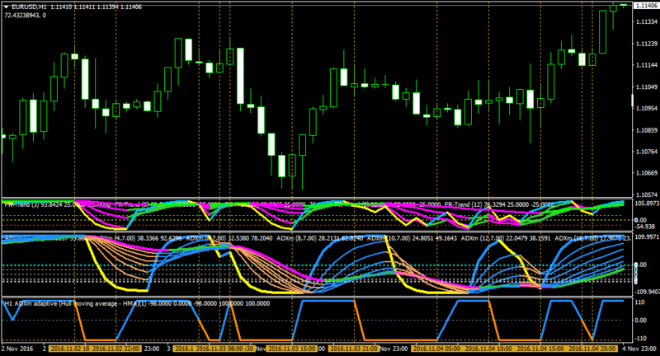
Task: Select the current price tag 1.11406
Action: 646,6
